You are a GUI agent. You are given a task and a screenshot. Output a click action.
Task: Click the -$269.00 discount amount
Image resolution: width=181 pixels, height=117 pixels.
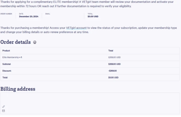coord(112,71)
